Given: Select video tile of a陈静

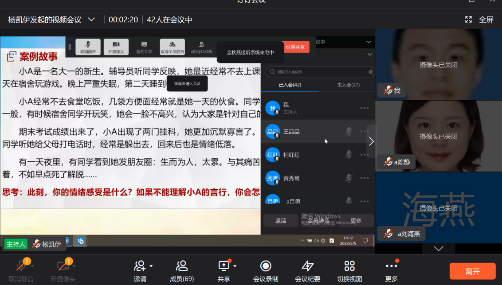Looking at the screenshot, I should point(438,136).
